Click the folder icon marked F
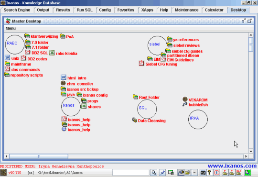The image size is (258, 177). [225, 173]
